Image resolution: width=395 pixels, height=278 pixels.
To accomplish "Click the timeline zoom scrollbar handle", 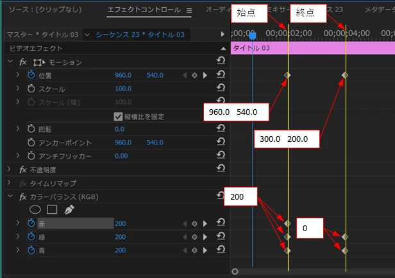I will pyautogui.click(x=235, y=272).
